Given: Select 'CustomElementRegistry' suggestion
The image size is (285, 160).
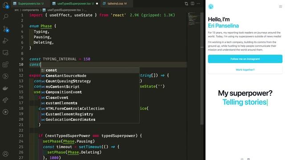Looking at the screenshot, I should click(90, 114).
